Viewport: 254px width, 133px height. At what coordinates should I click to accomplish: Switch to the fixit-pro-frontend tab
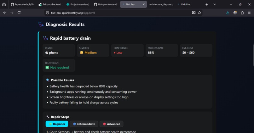106,4
